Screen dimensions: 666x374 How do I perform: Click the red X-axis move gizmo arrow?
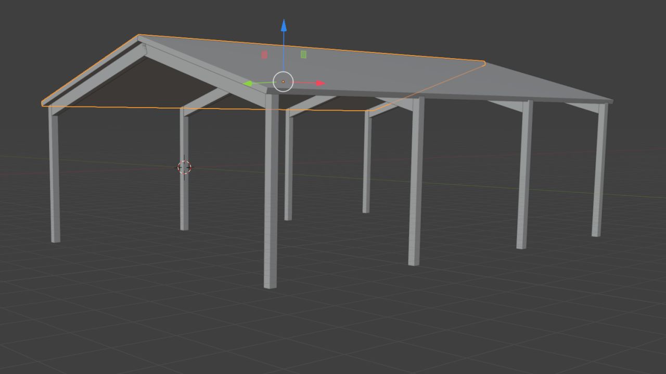[x=321, y=83]
